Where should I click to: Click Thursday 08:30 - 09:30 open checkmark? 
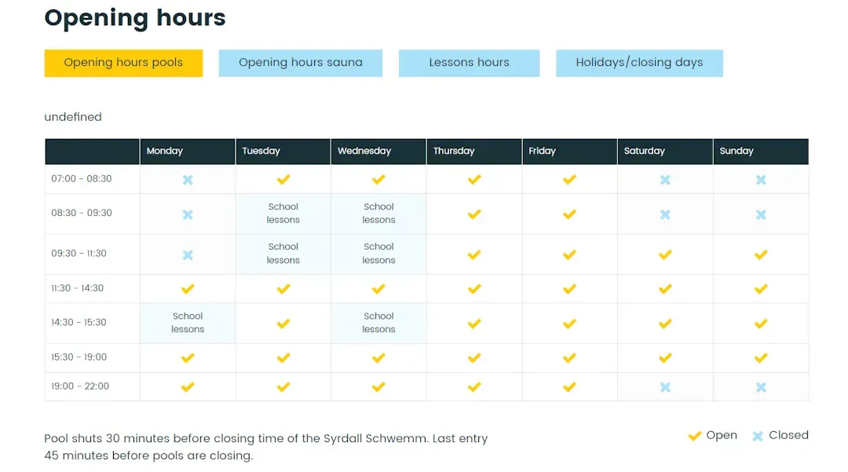click(474, 214)
